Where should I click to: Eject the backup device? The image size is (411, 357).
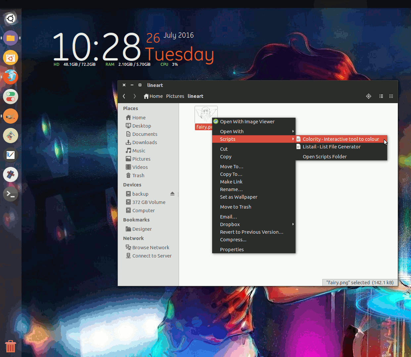coord(172,194)
